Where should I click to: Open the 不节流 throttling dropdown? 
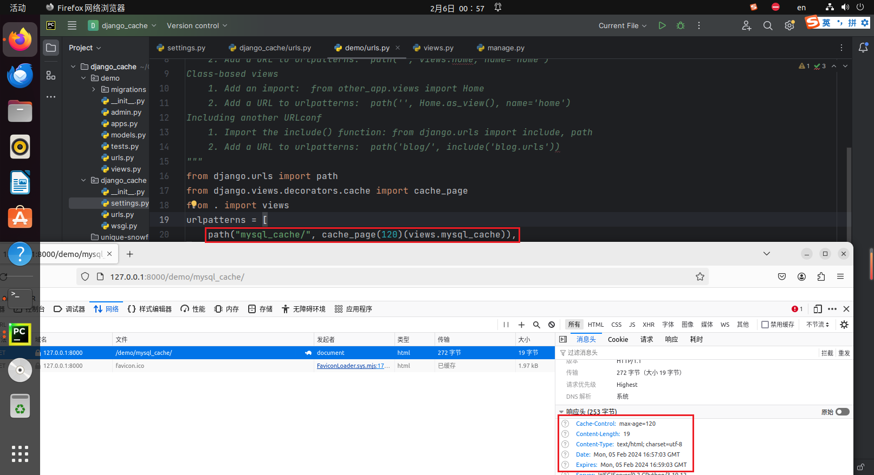[x=817, y=325]
